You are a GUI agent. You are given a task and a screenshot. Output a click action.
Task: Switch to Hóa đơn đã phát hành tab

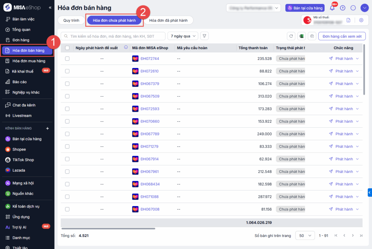pos(168,20)
